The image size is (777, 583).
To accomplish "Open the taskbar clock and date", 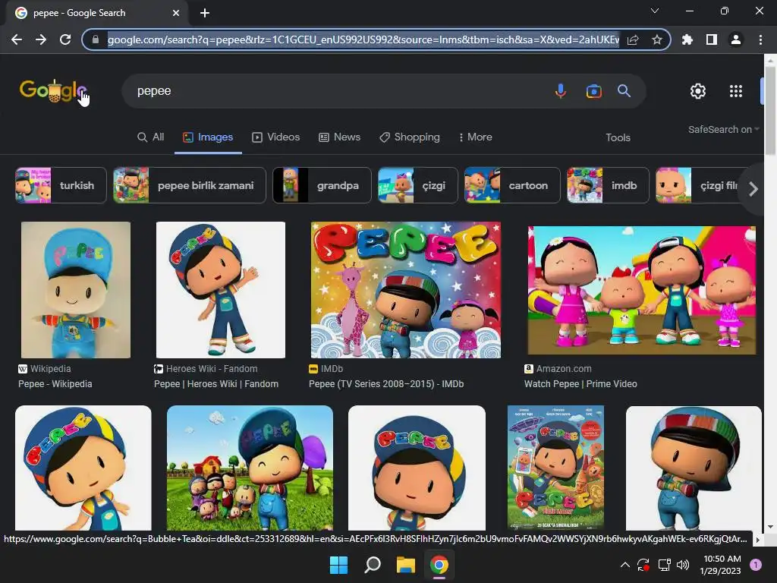I will [722, 565].
